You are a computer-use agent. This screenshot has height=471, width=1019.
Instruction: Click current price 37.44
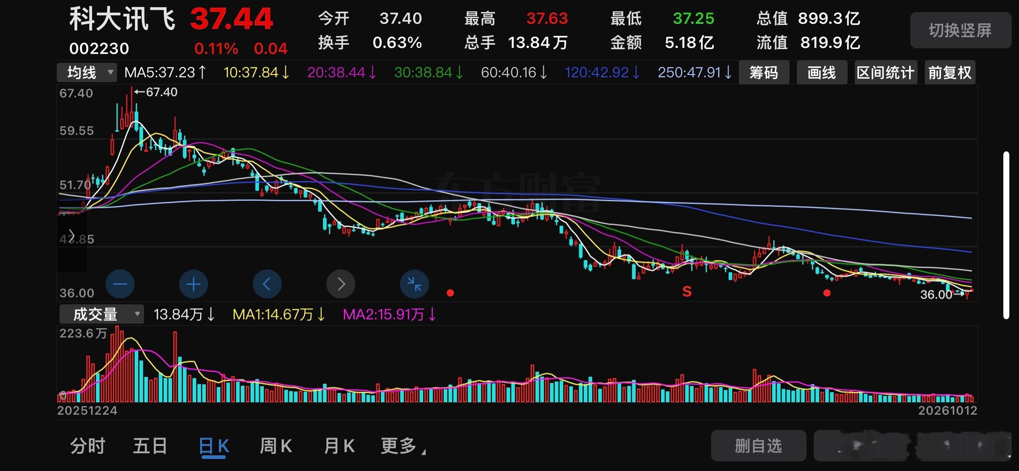point(231,19)
